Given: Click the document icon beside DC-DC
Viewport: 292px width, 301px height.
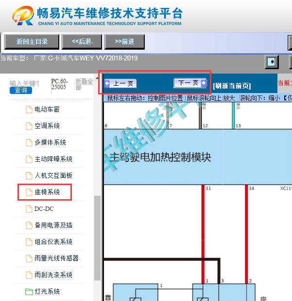Looking at the screenshot, I should click(29, 209).
